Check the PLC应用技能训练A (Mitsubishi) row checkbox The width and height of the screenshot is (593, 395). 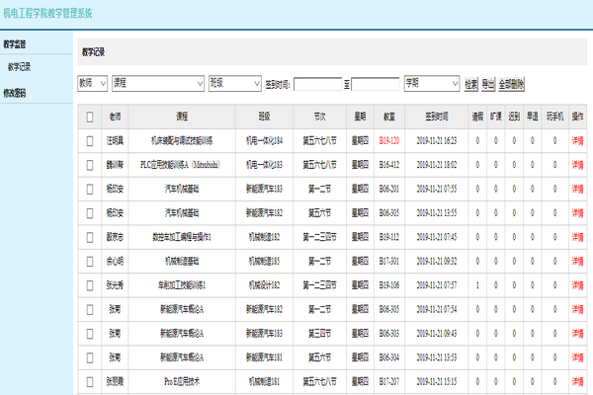click(90, 164)
